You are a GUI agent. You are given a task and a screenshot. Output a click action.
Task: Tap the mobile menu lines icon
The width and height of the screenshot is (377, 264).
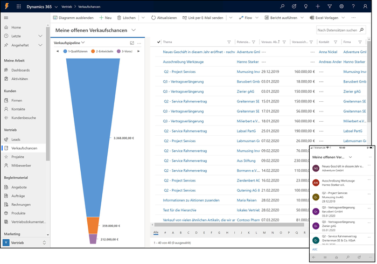pyautogui.click(x=325, y=258)
